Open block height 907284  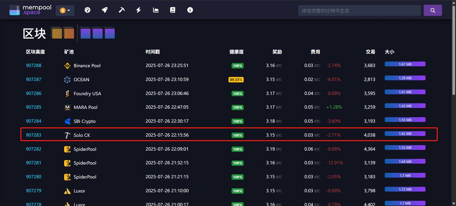pos(33,121)
